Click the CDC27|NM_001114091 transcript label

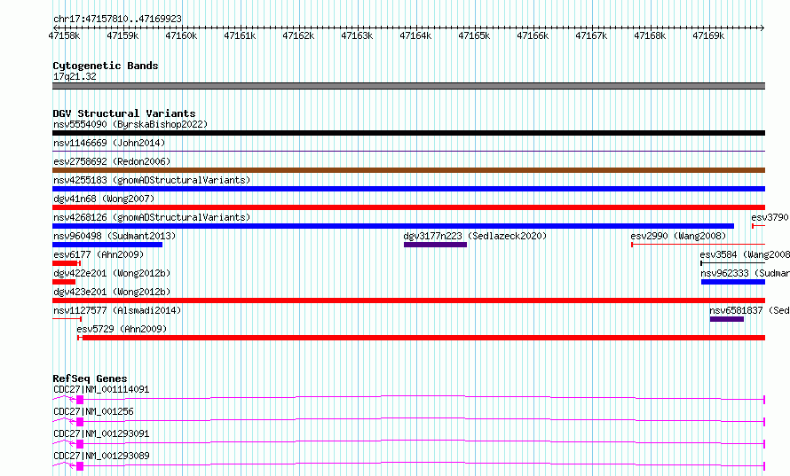[101, 389]
